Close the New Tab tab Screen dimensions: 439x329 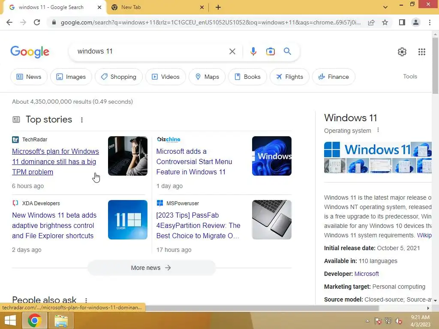(202, 8)
